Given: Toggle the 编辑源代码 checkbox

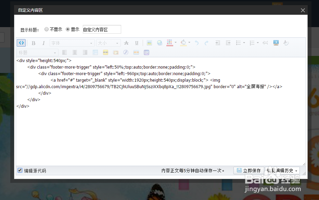Looking at the screenshot, I should [x=20, y=170].
